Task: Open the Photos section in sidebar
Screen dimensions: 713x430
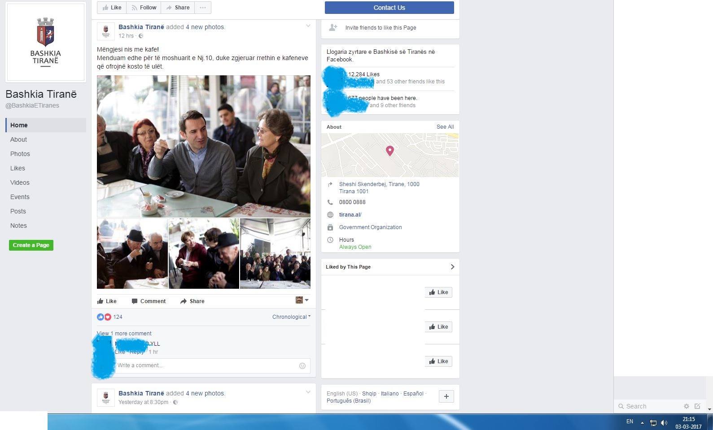Action: click(x=20, y=154)
